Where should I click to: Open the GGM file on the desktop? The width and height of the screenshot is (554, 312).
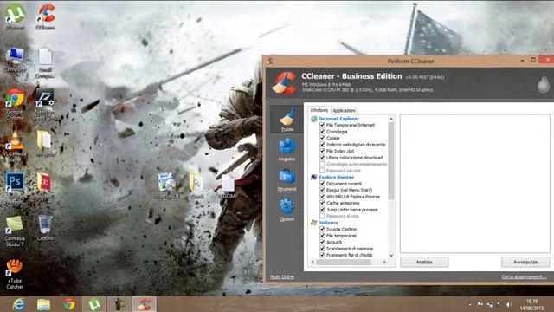point(229,186)
